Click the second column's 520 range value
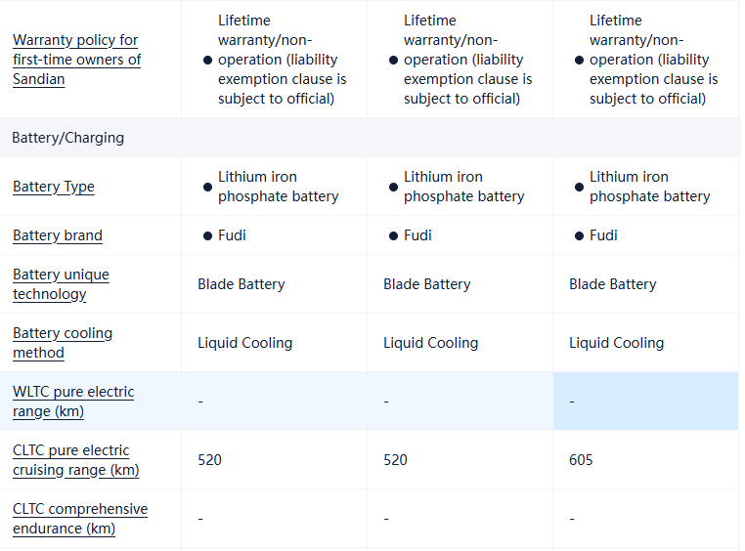 pyautogui.click(x=395, y=460)
